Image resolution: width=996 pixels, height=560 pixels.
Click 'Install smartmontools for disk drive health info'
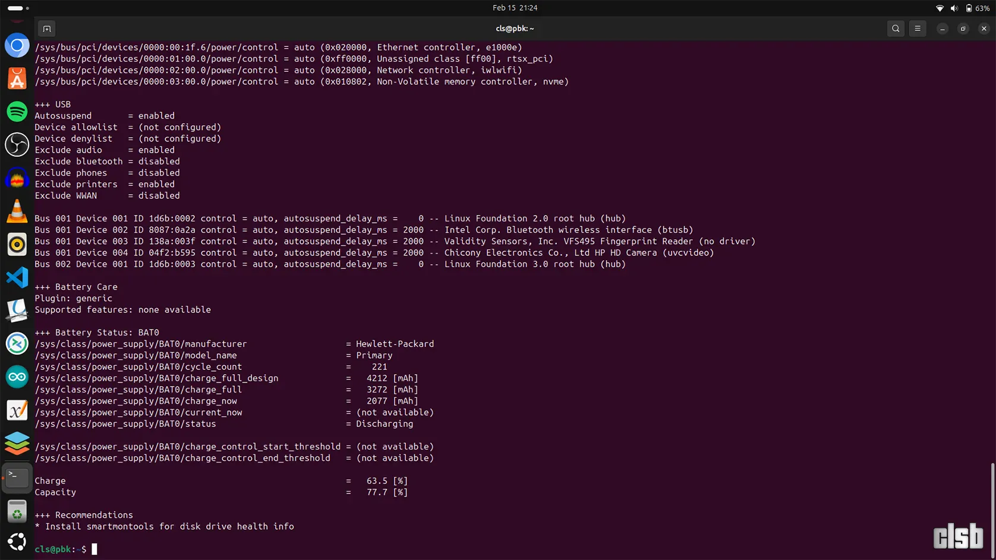(x=169, y=527)
